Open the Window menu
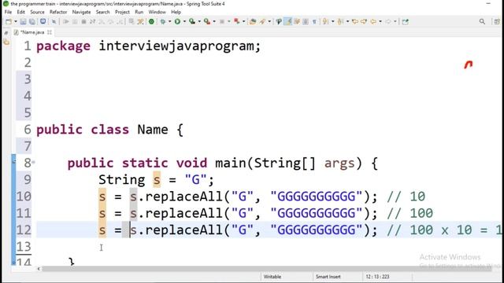This screenshot has height=283, width=504. point(157,12)
